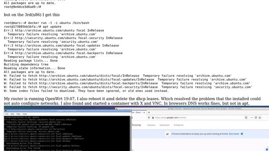Open the Features link on Chrome page
This screenshot has height=151, width=269.
(151, 125)
